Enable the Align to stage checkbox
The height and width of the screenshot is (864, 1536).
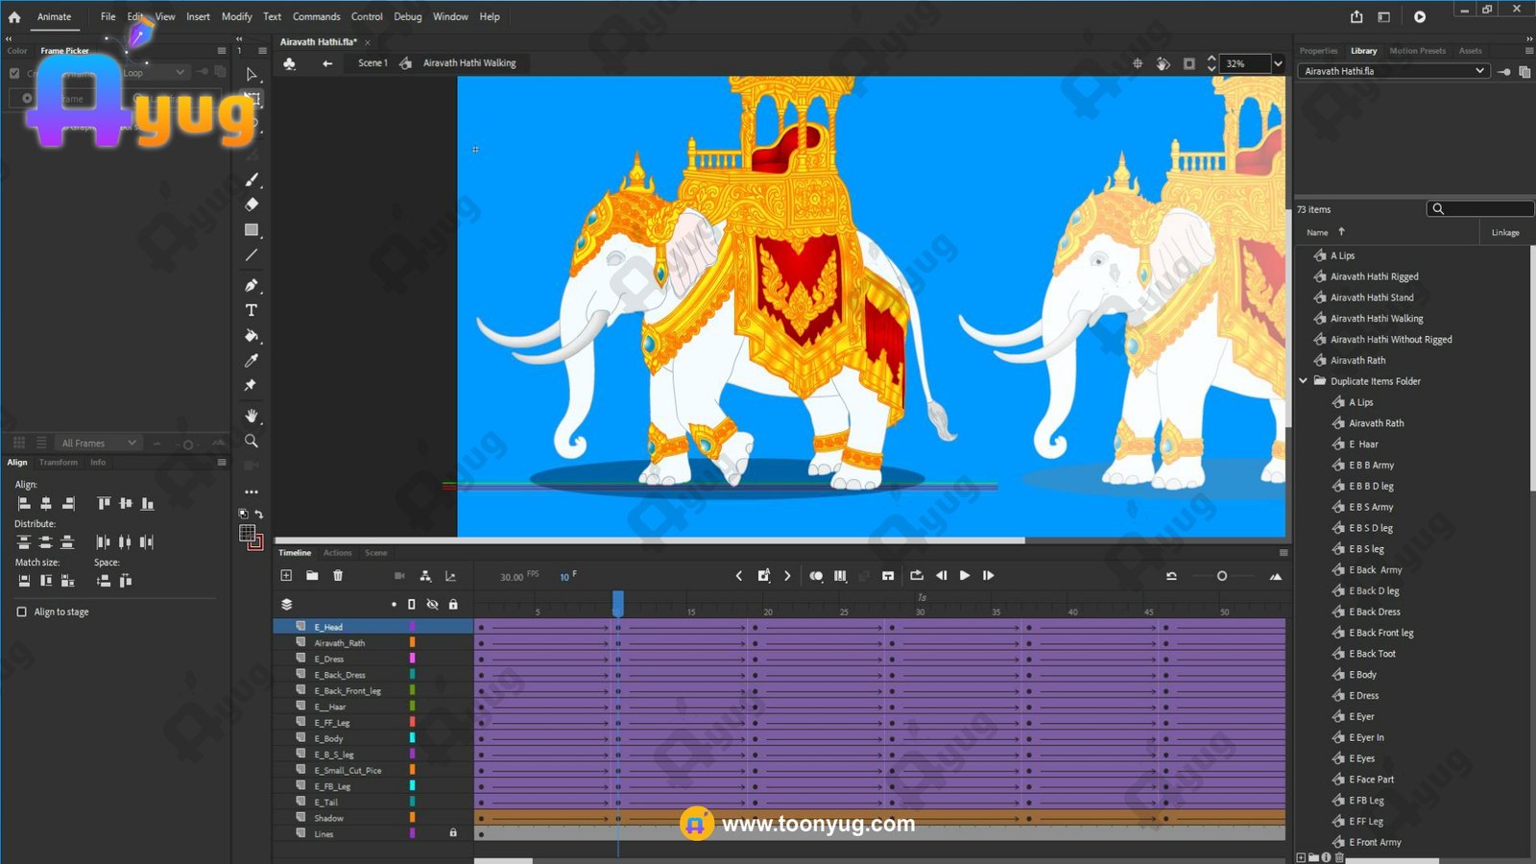pyautogui.click(x=22, y=612)
